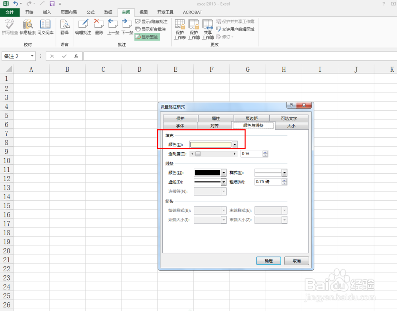397x311 pixels.
Task: Expand the line color (颜色O) dropdown
Action: (x=224, y=173)
